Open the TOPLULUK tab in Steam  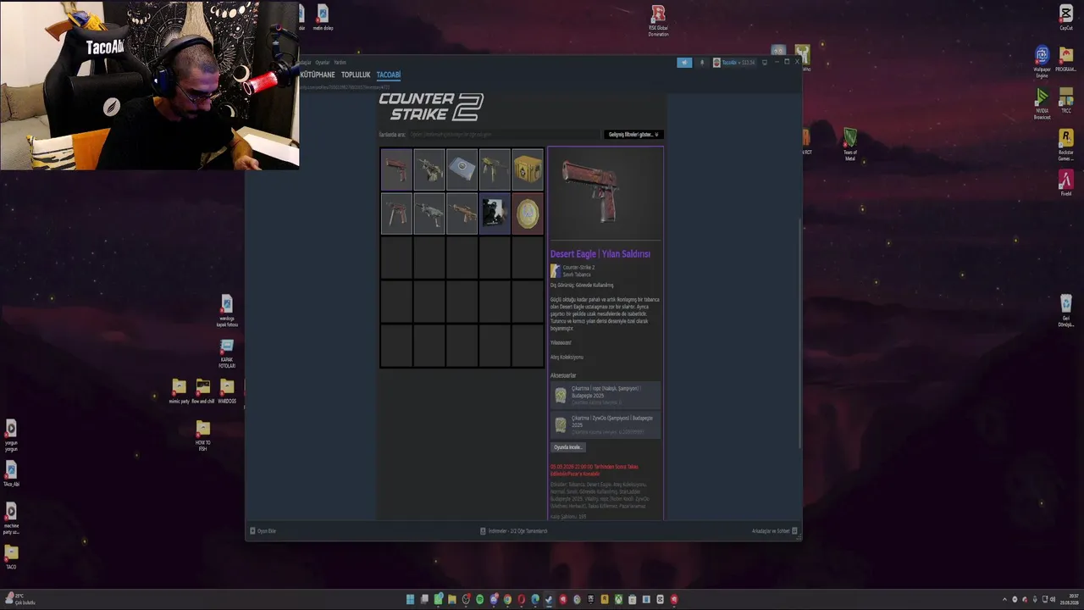[356, 75]
